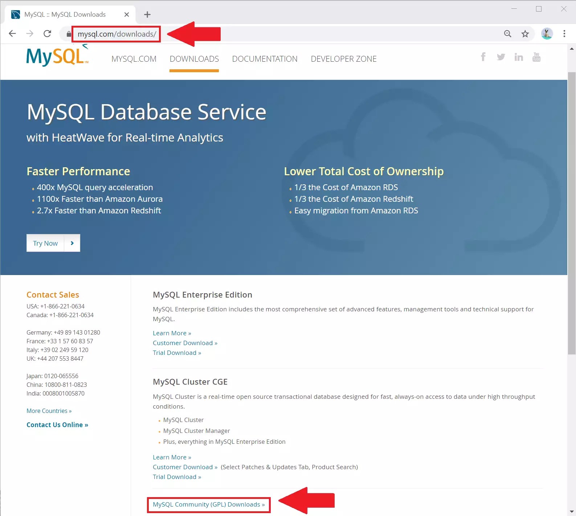This screenshot has width=576, height=516.
Task: Select the DOWNLOADS nav item
Action: tap(194, 59)
